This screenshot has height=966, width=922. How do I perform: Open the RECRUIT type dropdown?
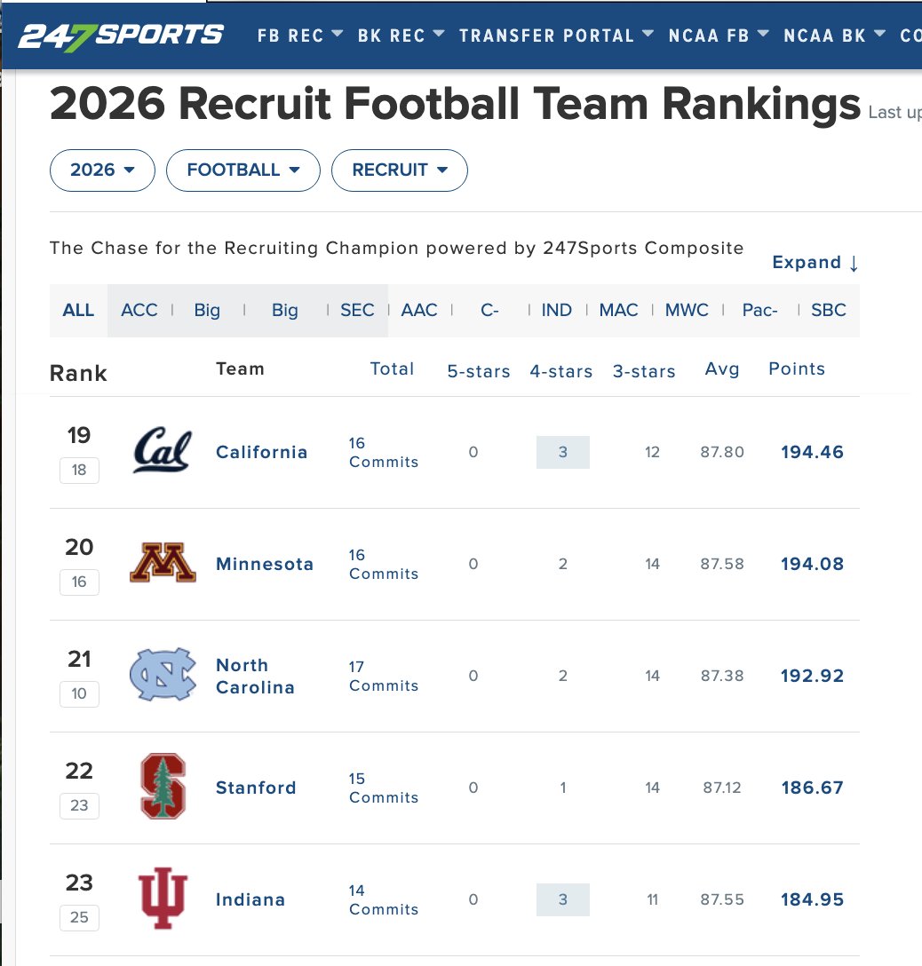point(400,170)
